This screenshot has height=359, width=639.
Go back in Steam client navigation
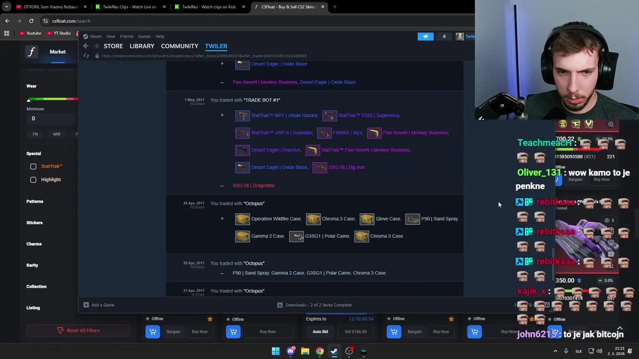[x=86, y=46]
